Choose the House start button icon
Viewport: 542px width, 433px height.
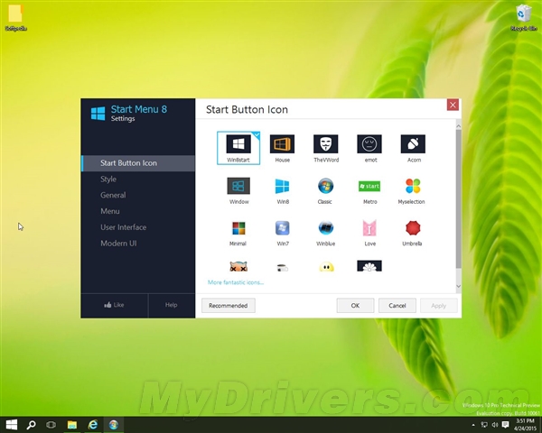pos(282,148)
